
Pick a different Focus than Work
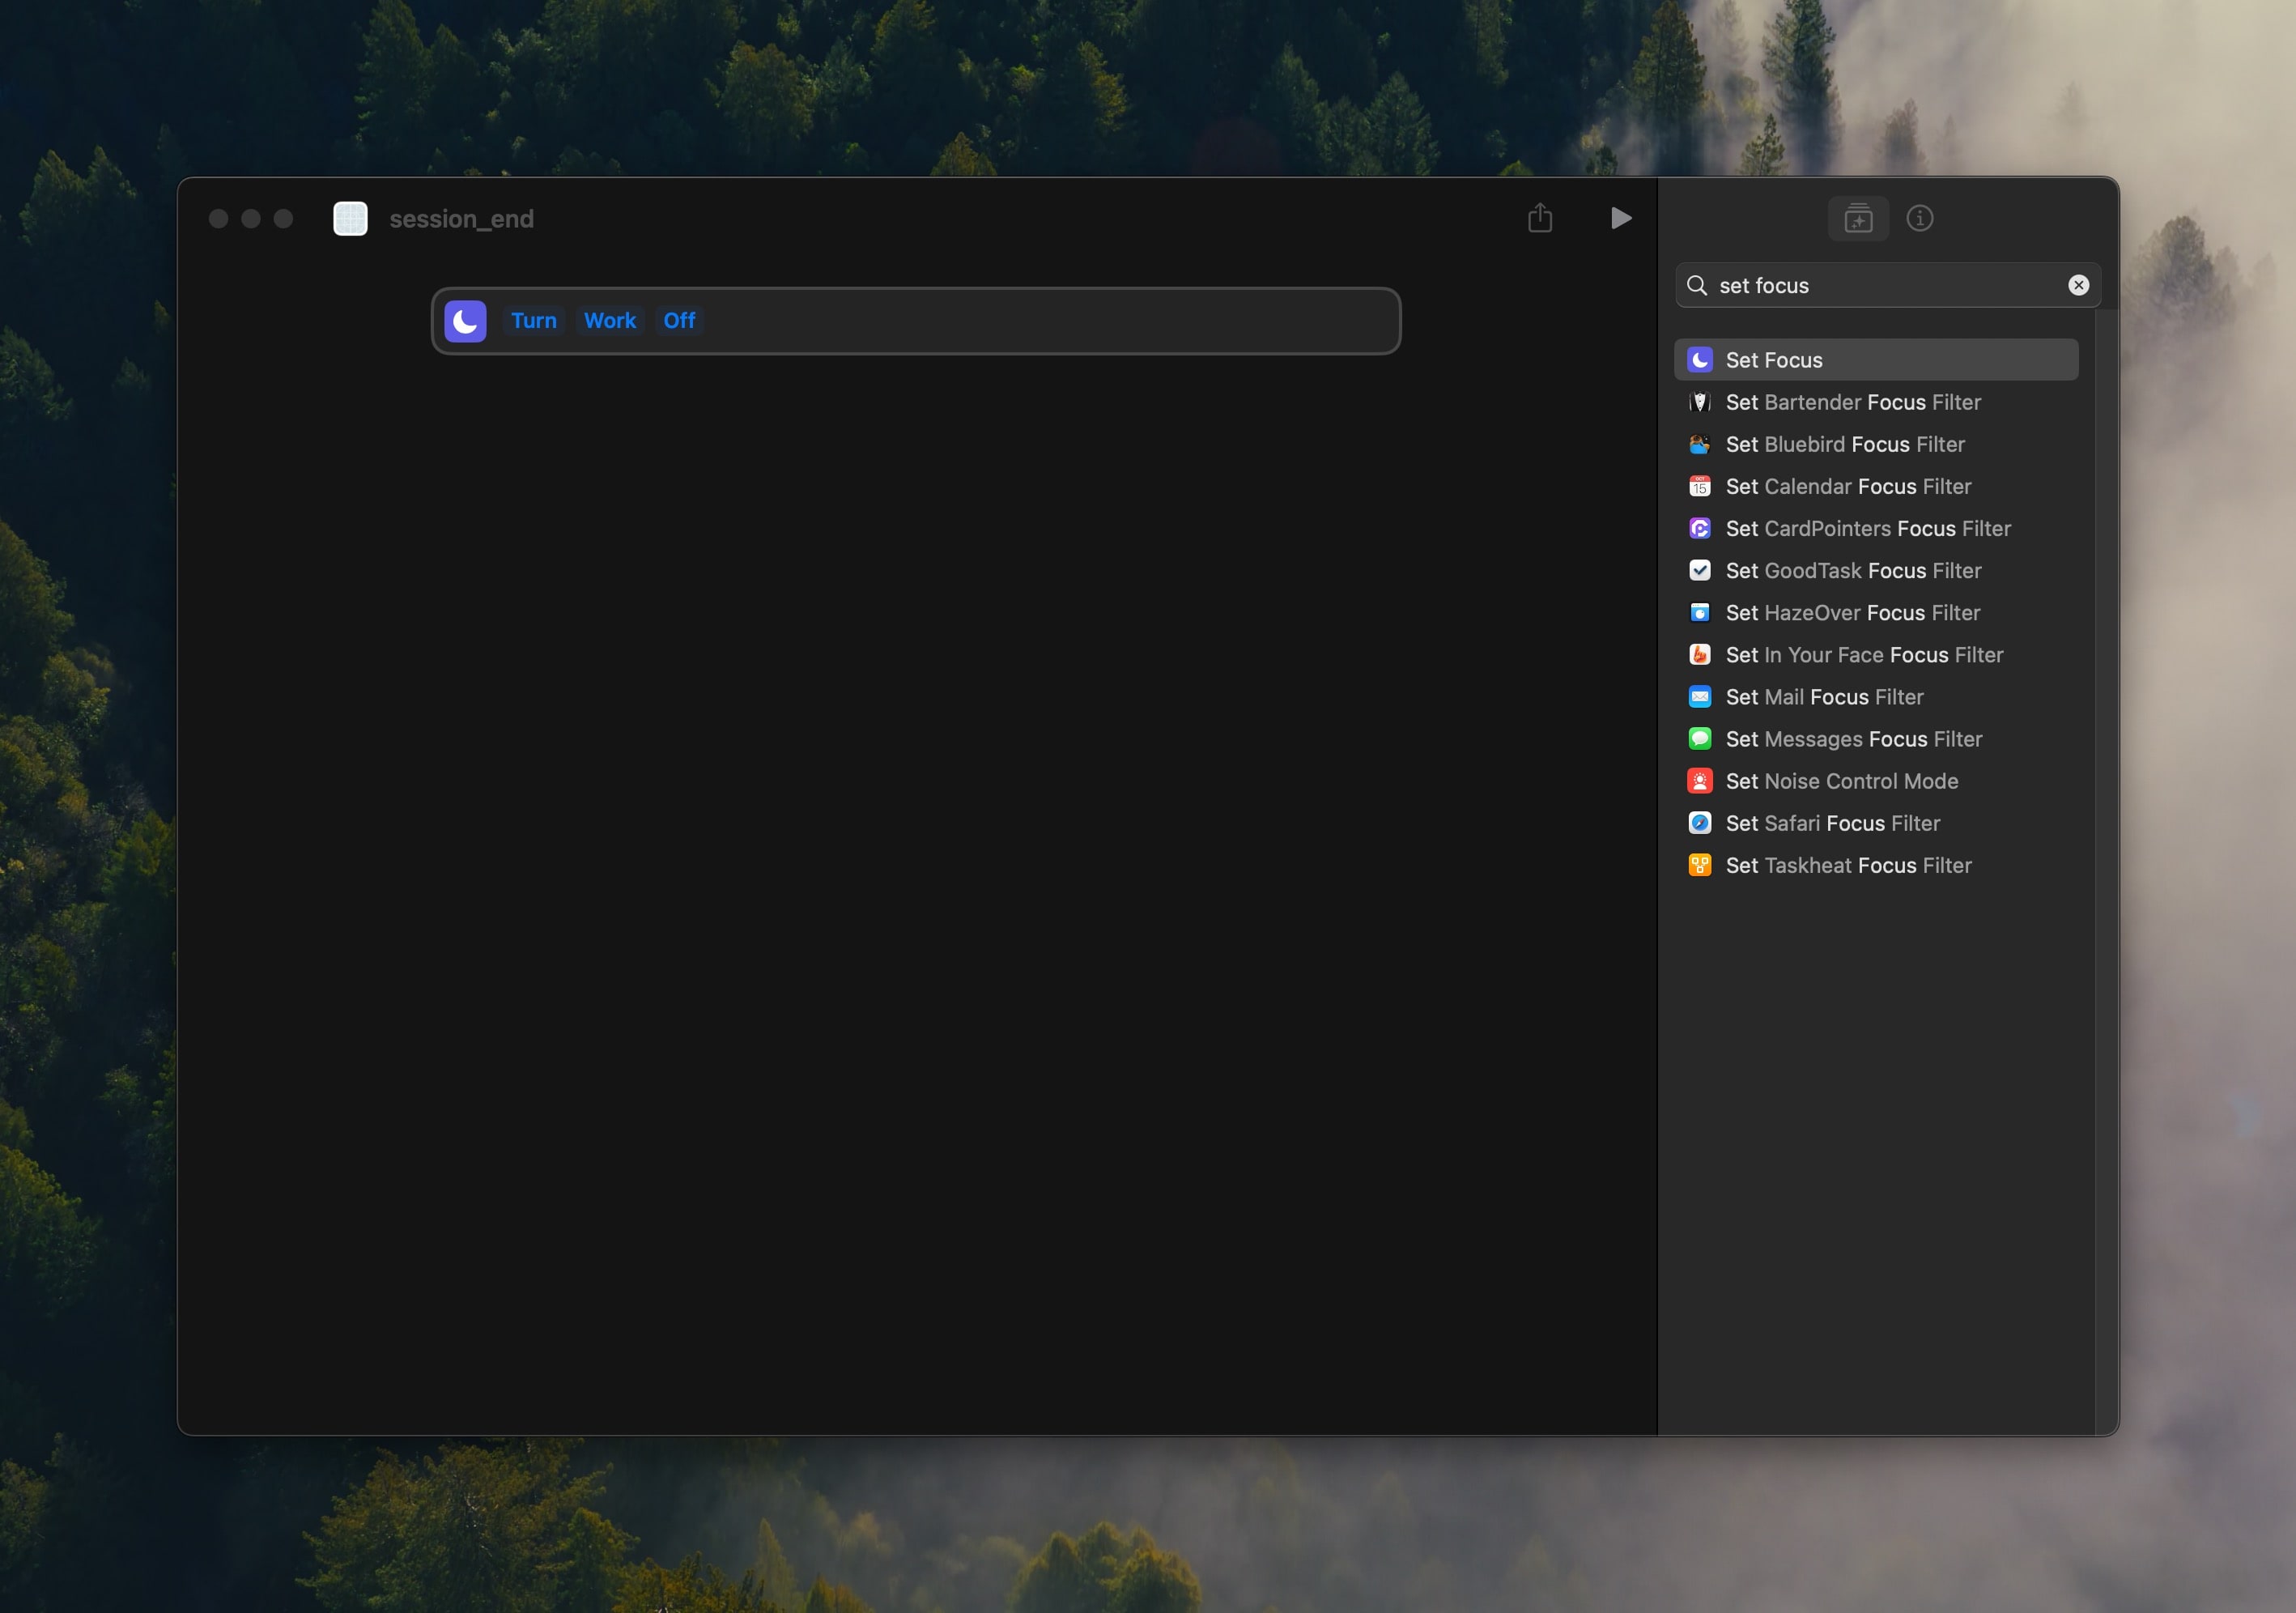(x=609, y=321)
